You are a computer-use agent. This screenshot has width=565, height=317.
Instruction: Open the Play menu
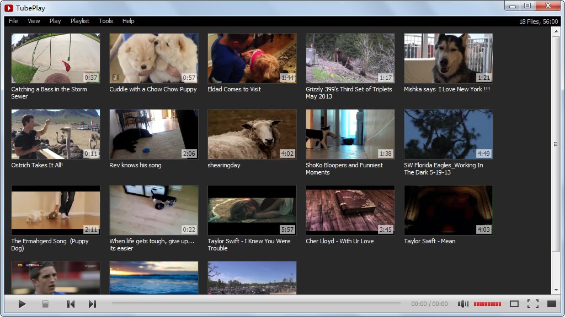pyautogui.click(x=55, y=21)
